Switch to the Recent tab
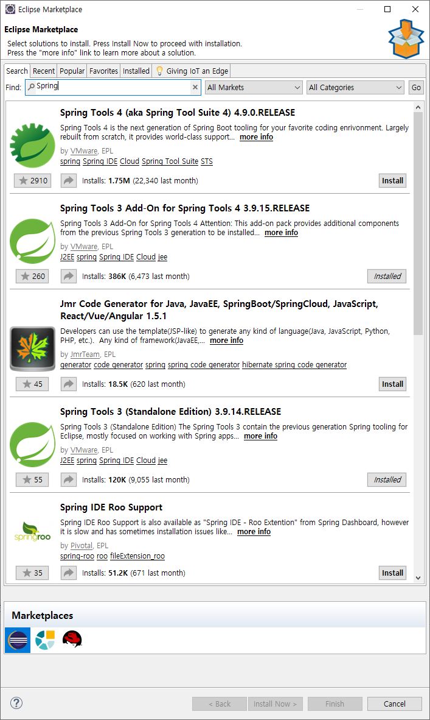 click(x=44, y=71)
